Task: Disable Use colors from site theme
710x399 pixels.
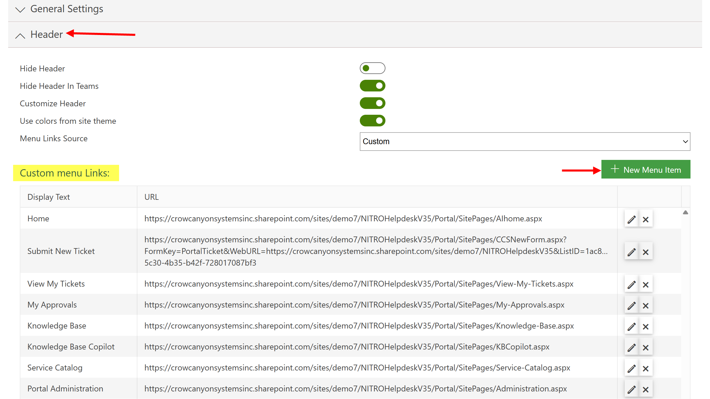Action: point(372,121)
